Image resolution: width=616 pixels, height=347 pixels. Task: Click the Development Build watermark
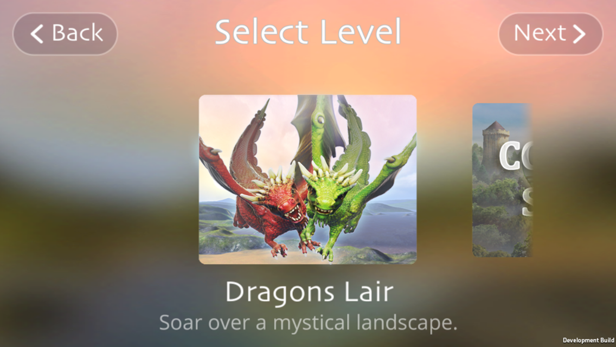(588, 340)
